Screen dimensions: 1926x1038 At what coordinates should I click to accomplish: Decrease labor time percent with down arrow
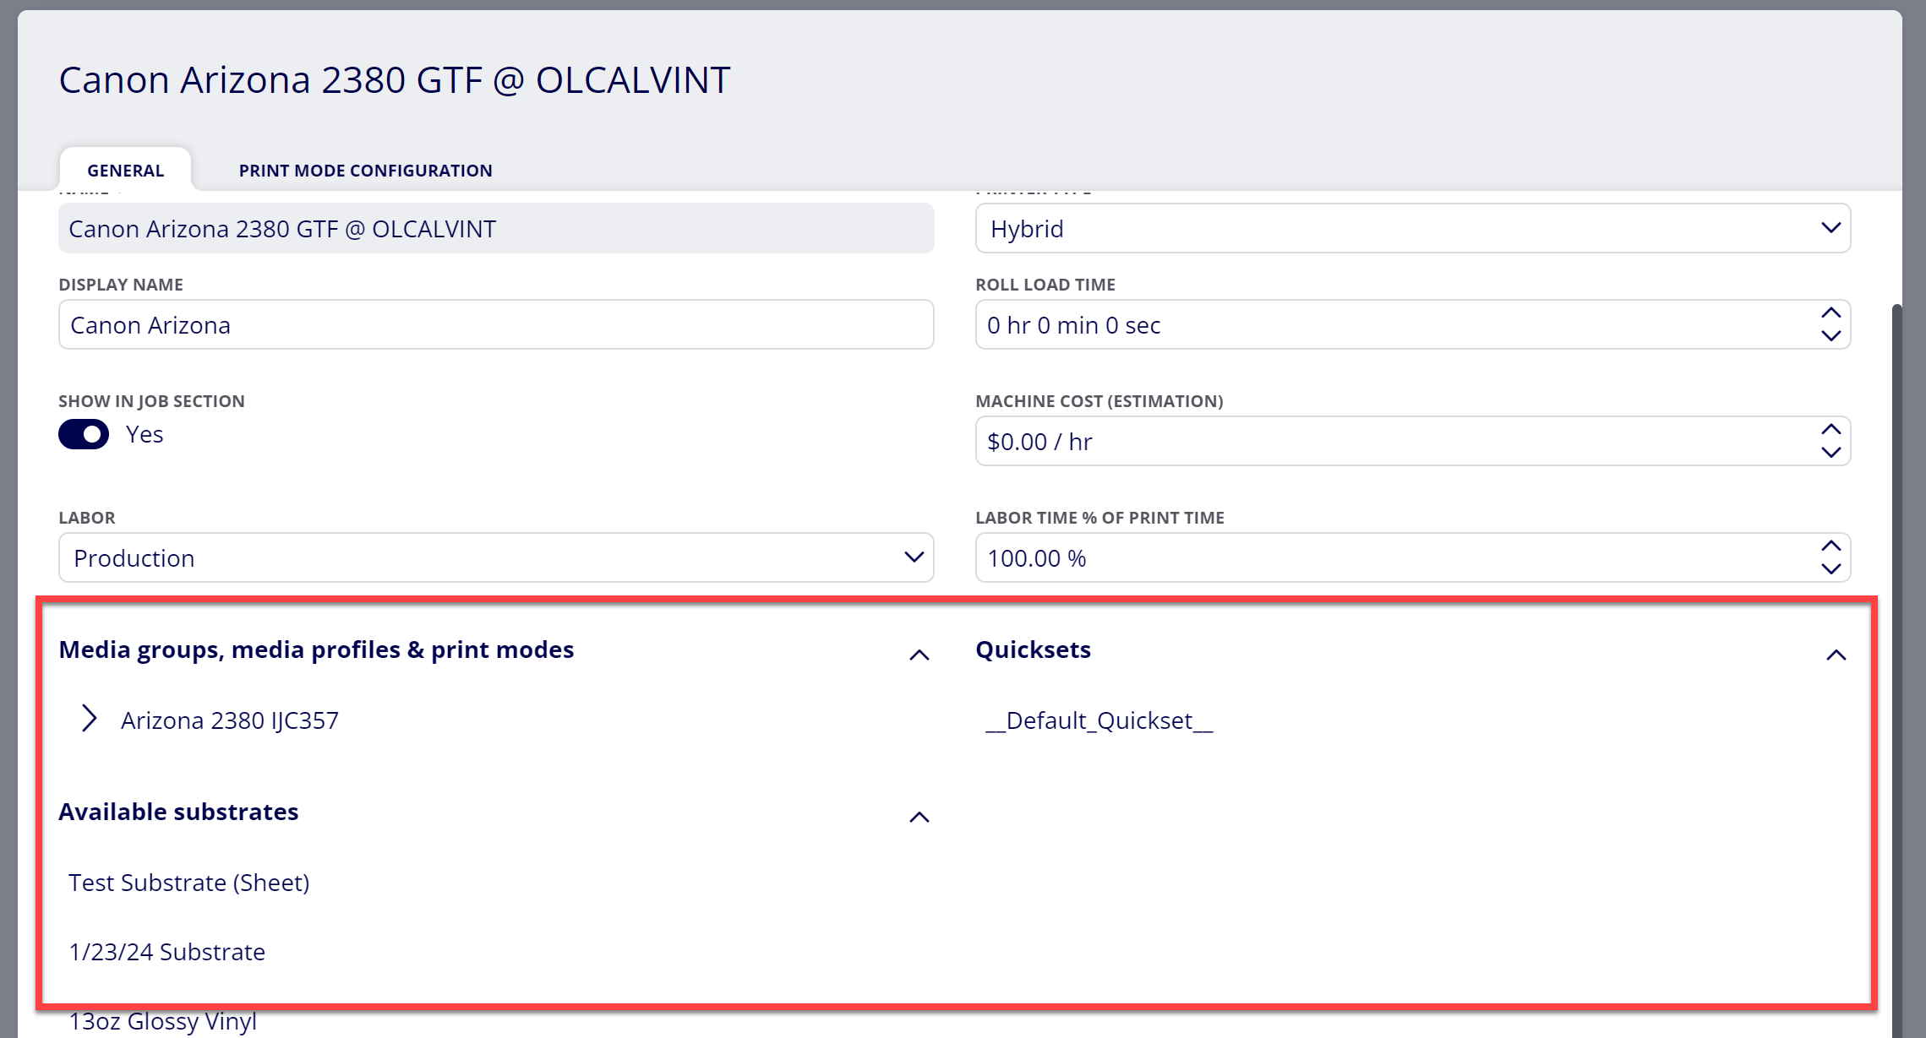coord(1831,569)
